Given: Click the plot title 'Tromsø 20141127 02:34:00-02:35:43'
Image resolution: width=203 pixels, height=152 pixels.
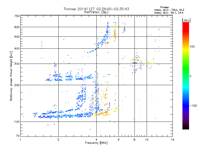Looking at the screenshot, I should (x=96, y=9).
